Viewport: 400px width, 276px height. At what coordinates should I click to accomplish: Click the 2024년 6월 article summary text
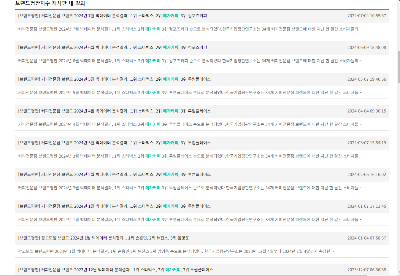pos(190,61)
